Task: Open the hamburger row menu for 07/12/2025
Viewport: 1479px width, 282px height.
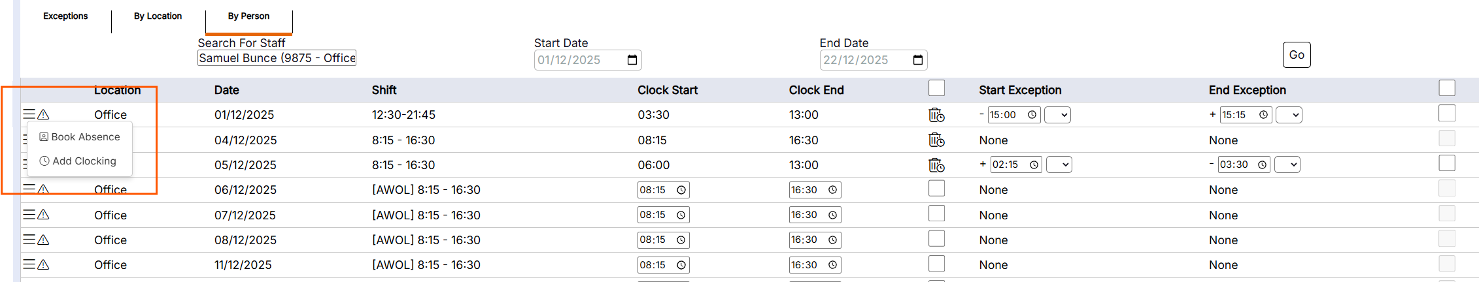Action: (x=29, y=214)
